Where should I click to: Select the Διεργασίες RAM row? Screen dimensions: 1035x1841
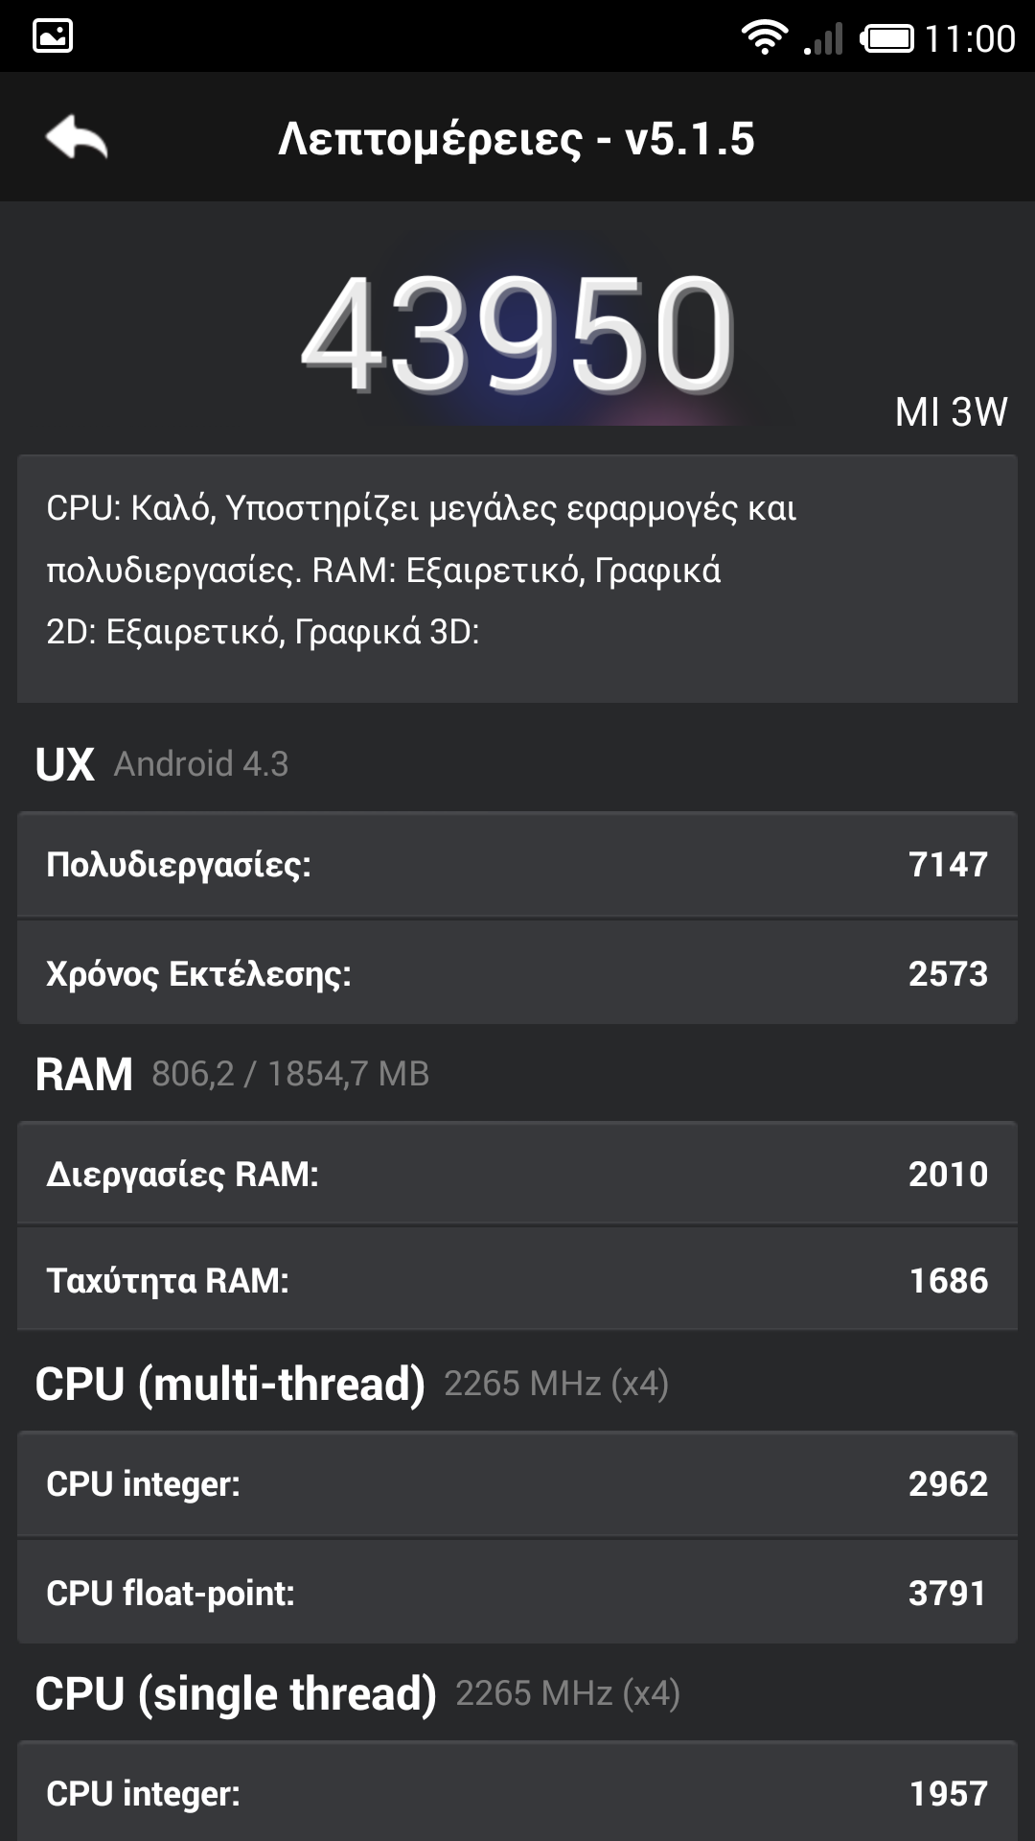(x=517, y=1174)
